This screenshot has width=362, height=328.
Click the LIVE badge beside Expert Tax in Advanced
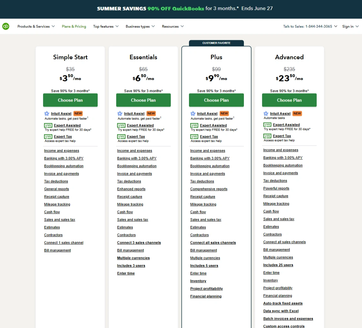click(x=267, y=136)
